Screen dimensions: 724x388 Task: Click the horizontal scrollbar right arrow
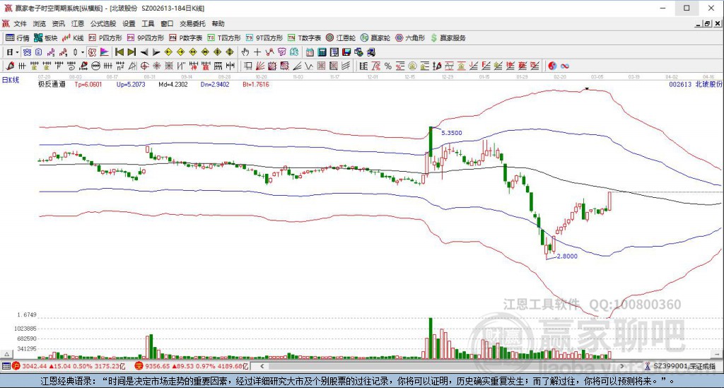point(622,366)
